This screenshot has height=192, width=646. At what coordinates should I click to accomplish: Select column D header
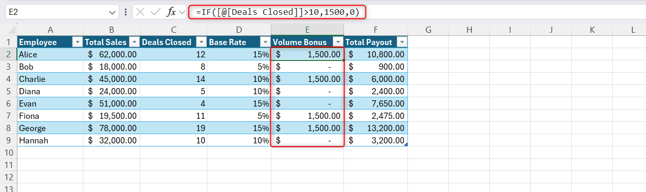click(239, 30)
